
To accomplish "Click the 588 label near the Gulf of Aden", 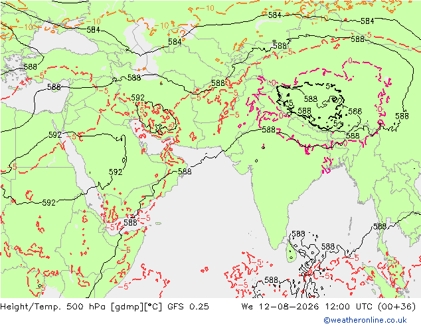I will click(130, 222).
